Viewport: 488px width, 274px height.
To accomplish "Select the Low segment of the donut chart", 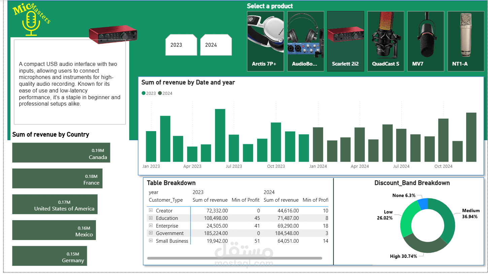I will pos(407,221).
